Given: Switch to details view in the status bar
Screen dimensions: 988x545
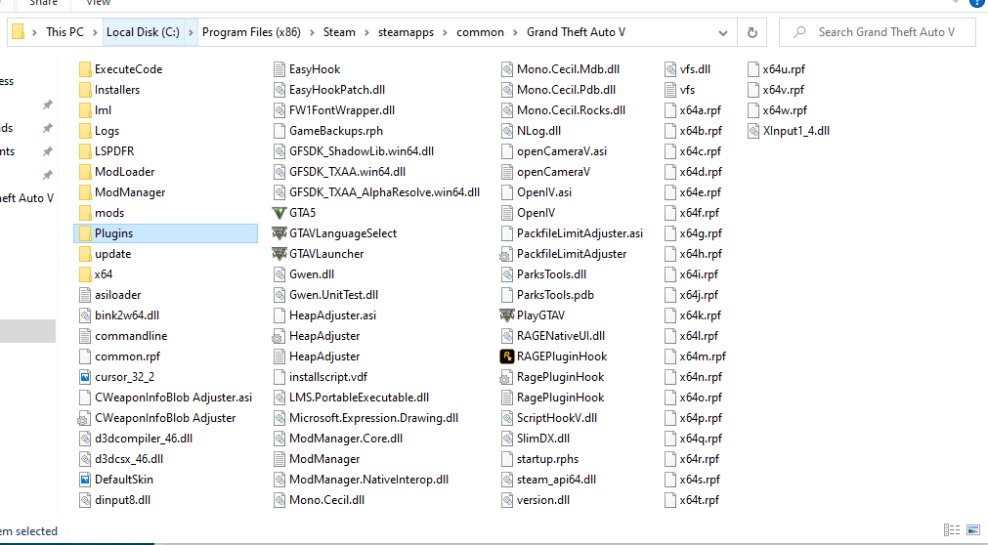Looking at the screenshot, I should point(952,530).
